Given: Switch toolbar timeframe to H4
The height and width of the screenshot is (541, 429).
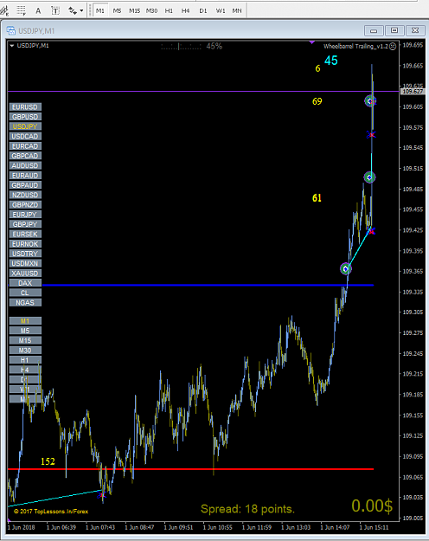Looking at the screenshot, I should click(x=186, y=10).
